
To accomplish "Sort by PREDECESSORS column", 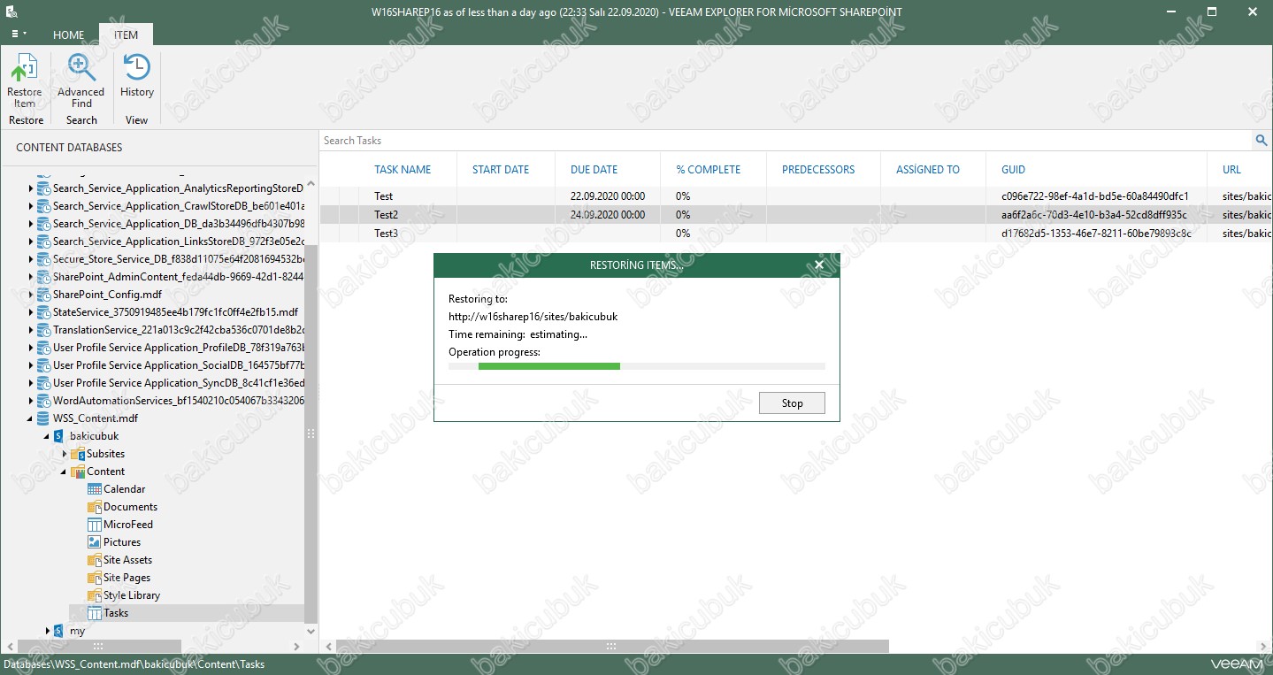I will pos(818,169).
